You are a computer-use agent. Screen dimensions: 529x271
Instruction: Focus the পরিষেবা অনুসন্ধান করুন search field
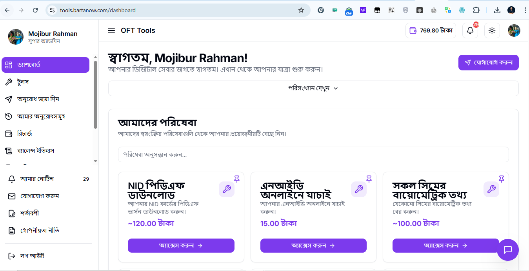coord(313,154)
